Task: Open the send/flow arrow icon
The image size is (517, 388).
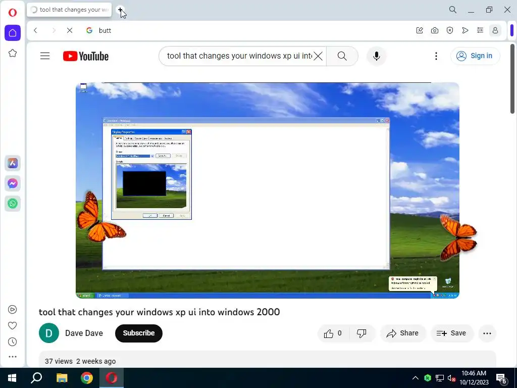Action: 465,30
